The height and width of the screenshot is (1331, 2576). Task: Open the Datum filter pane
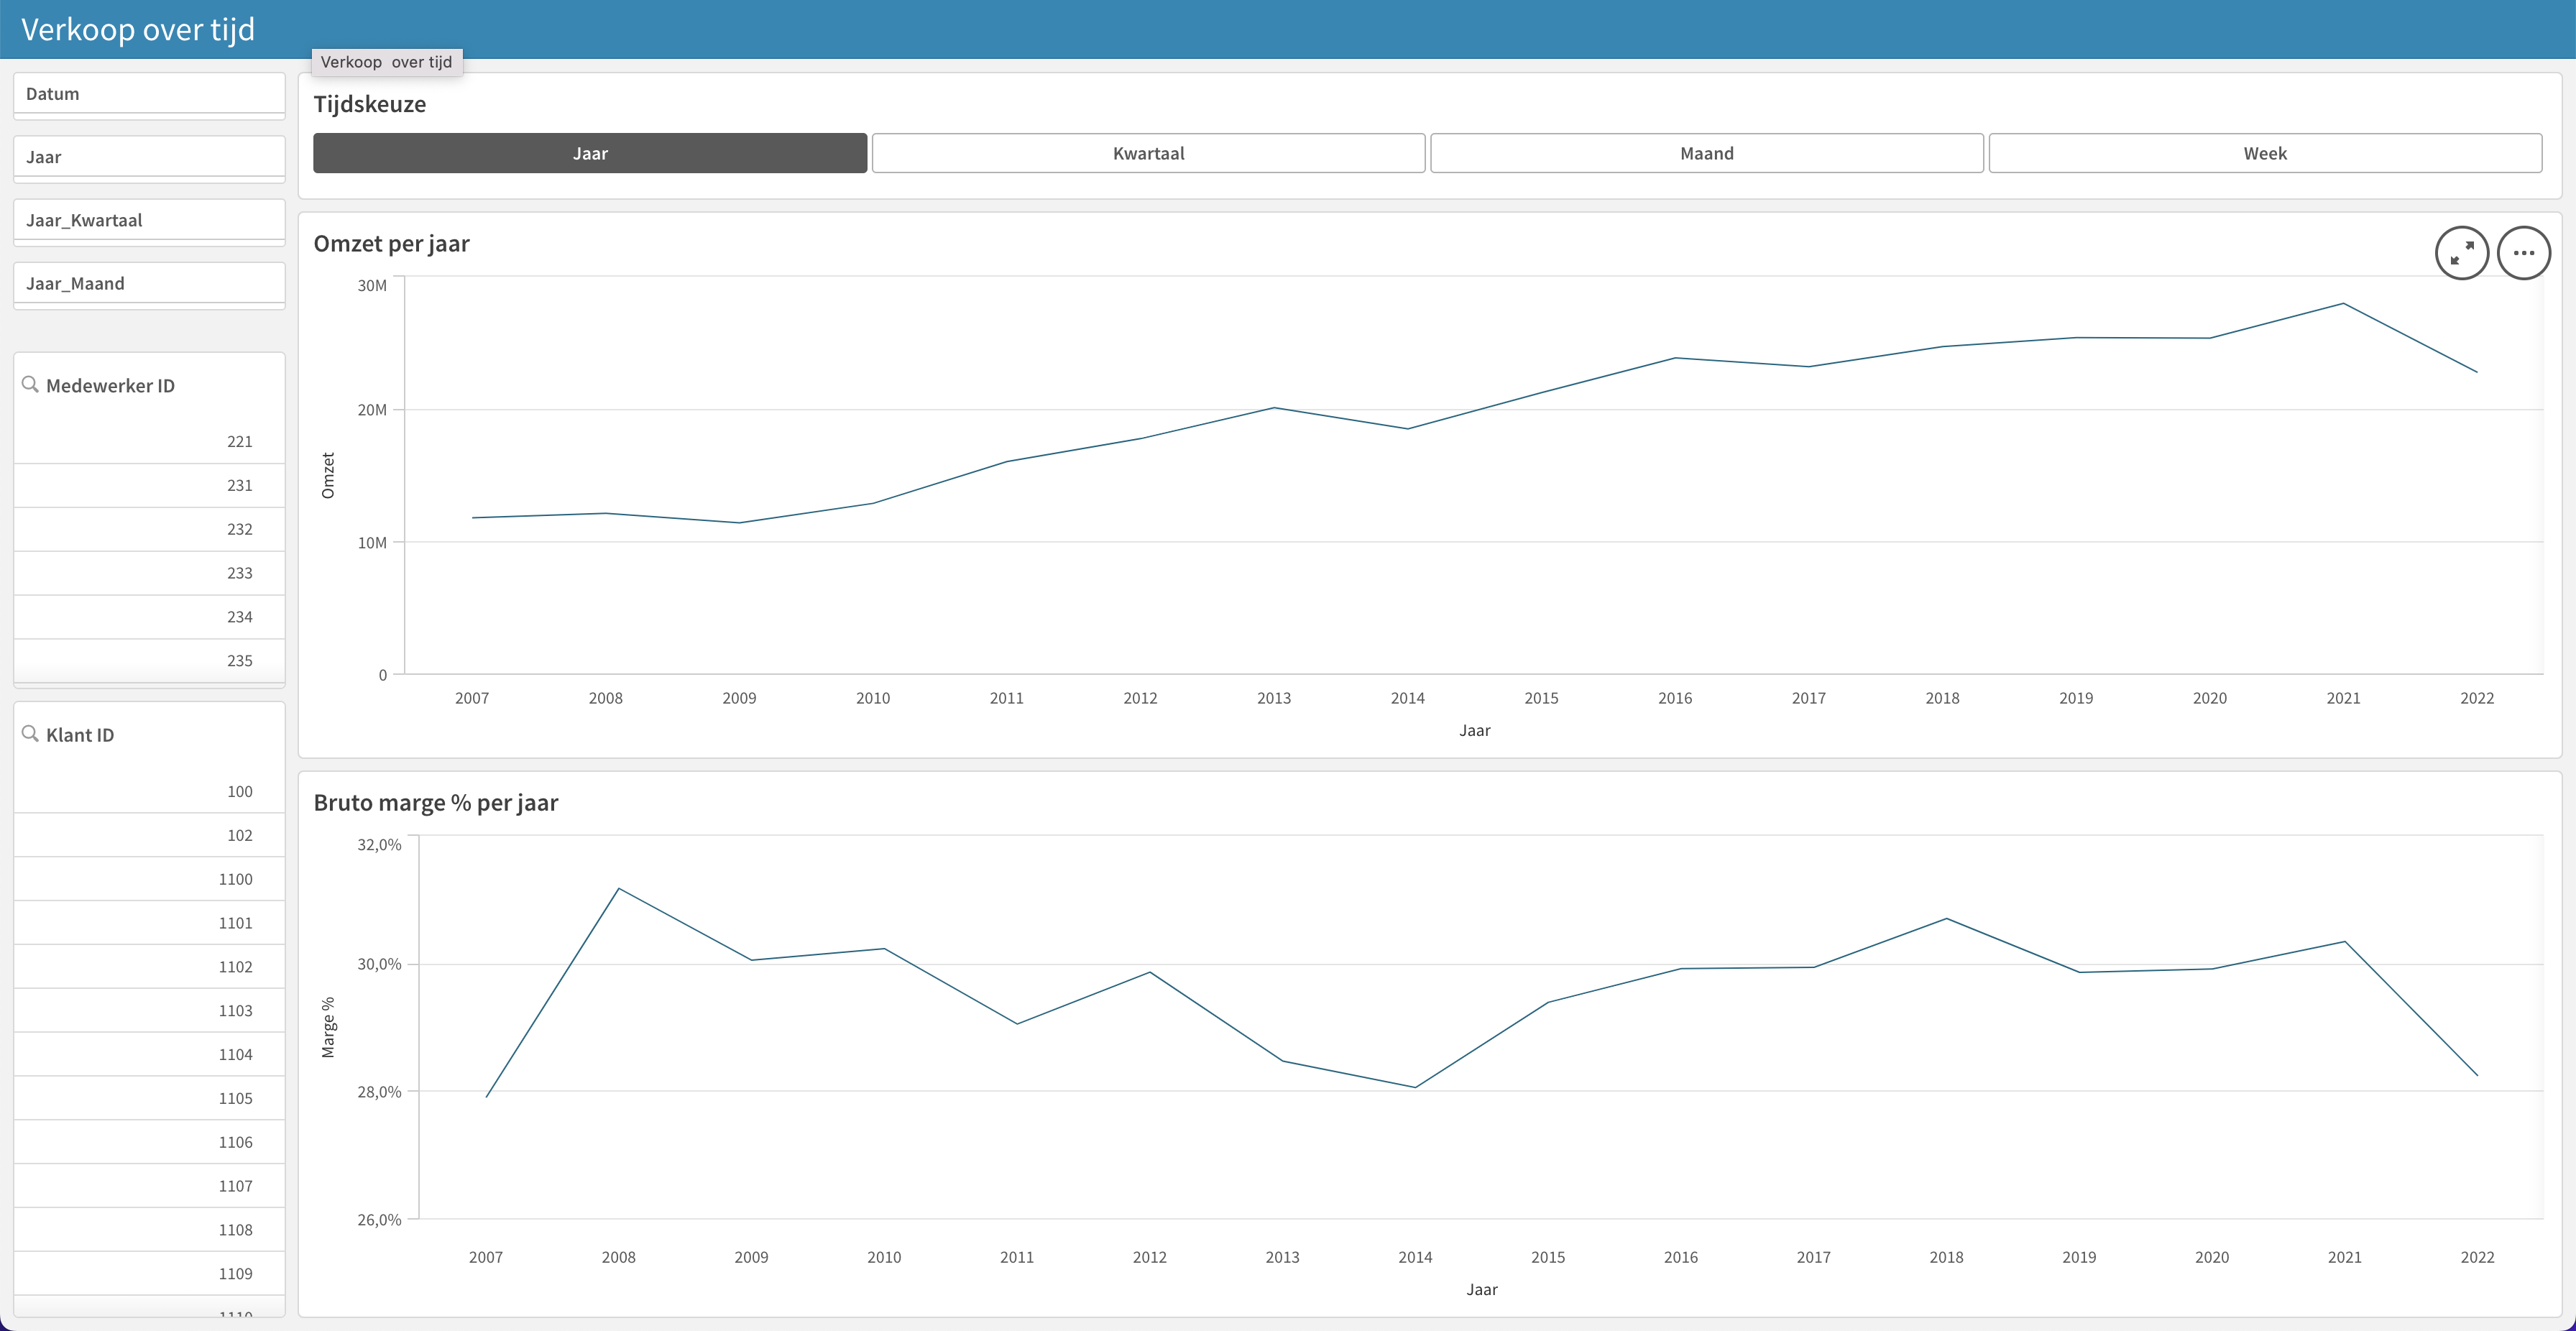(149, 94)
